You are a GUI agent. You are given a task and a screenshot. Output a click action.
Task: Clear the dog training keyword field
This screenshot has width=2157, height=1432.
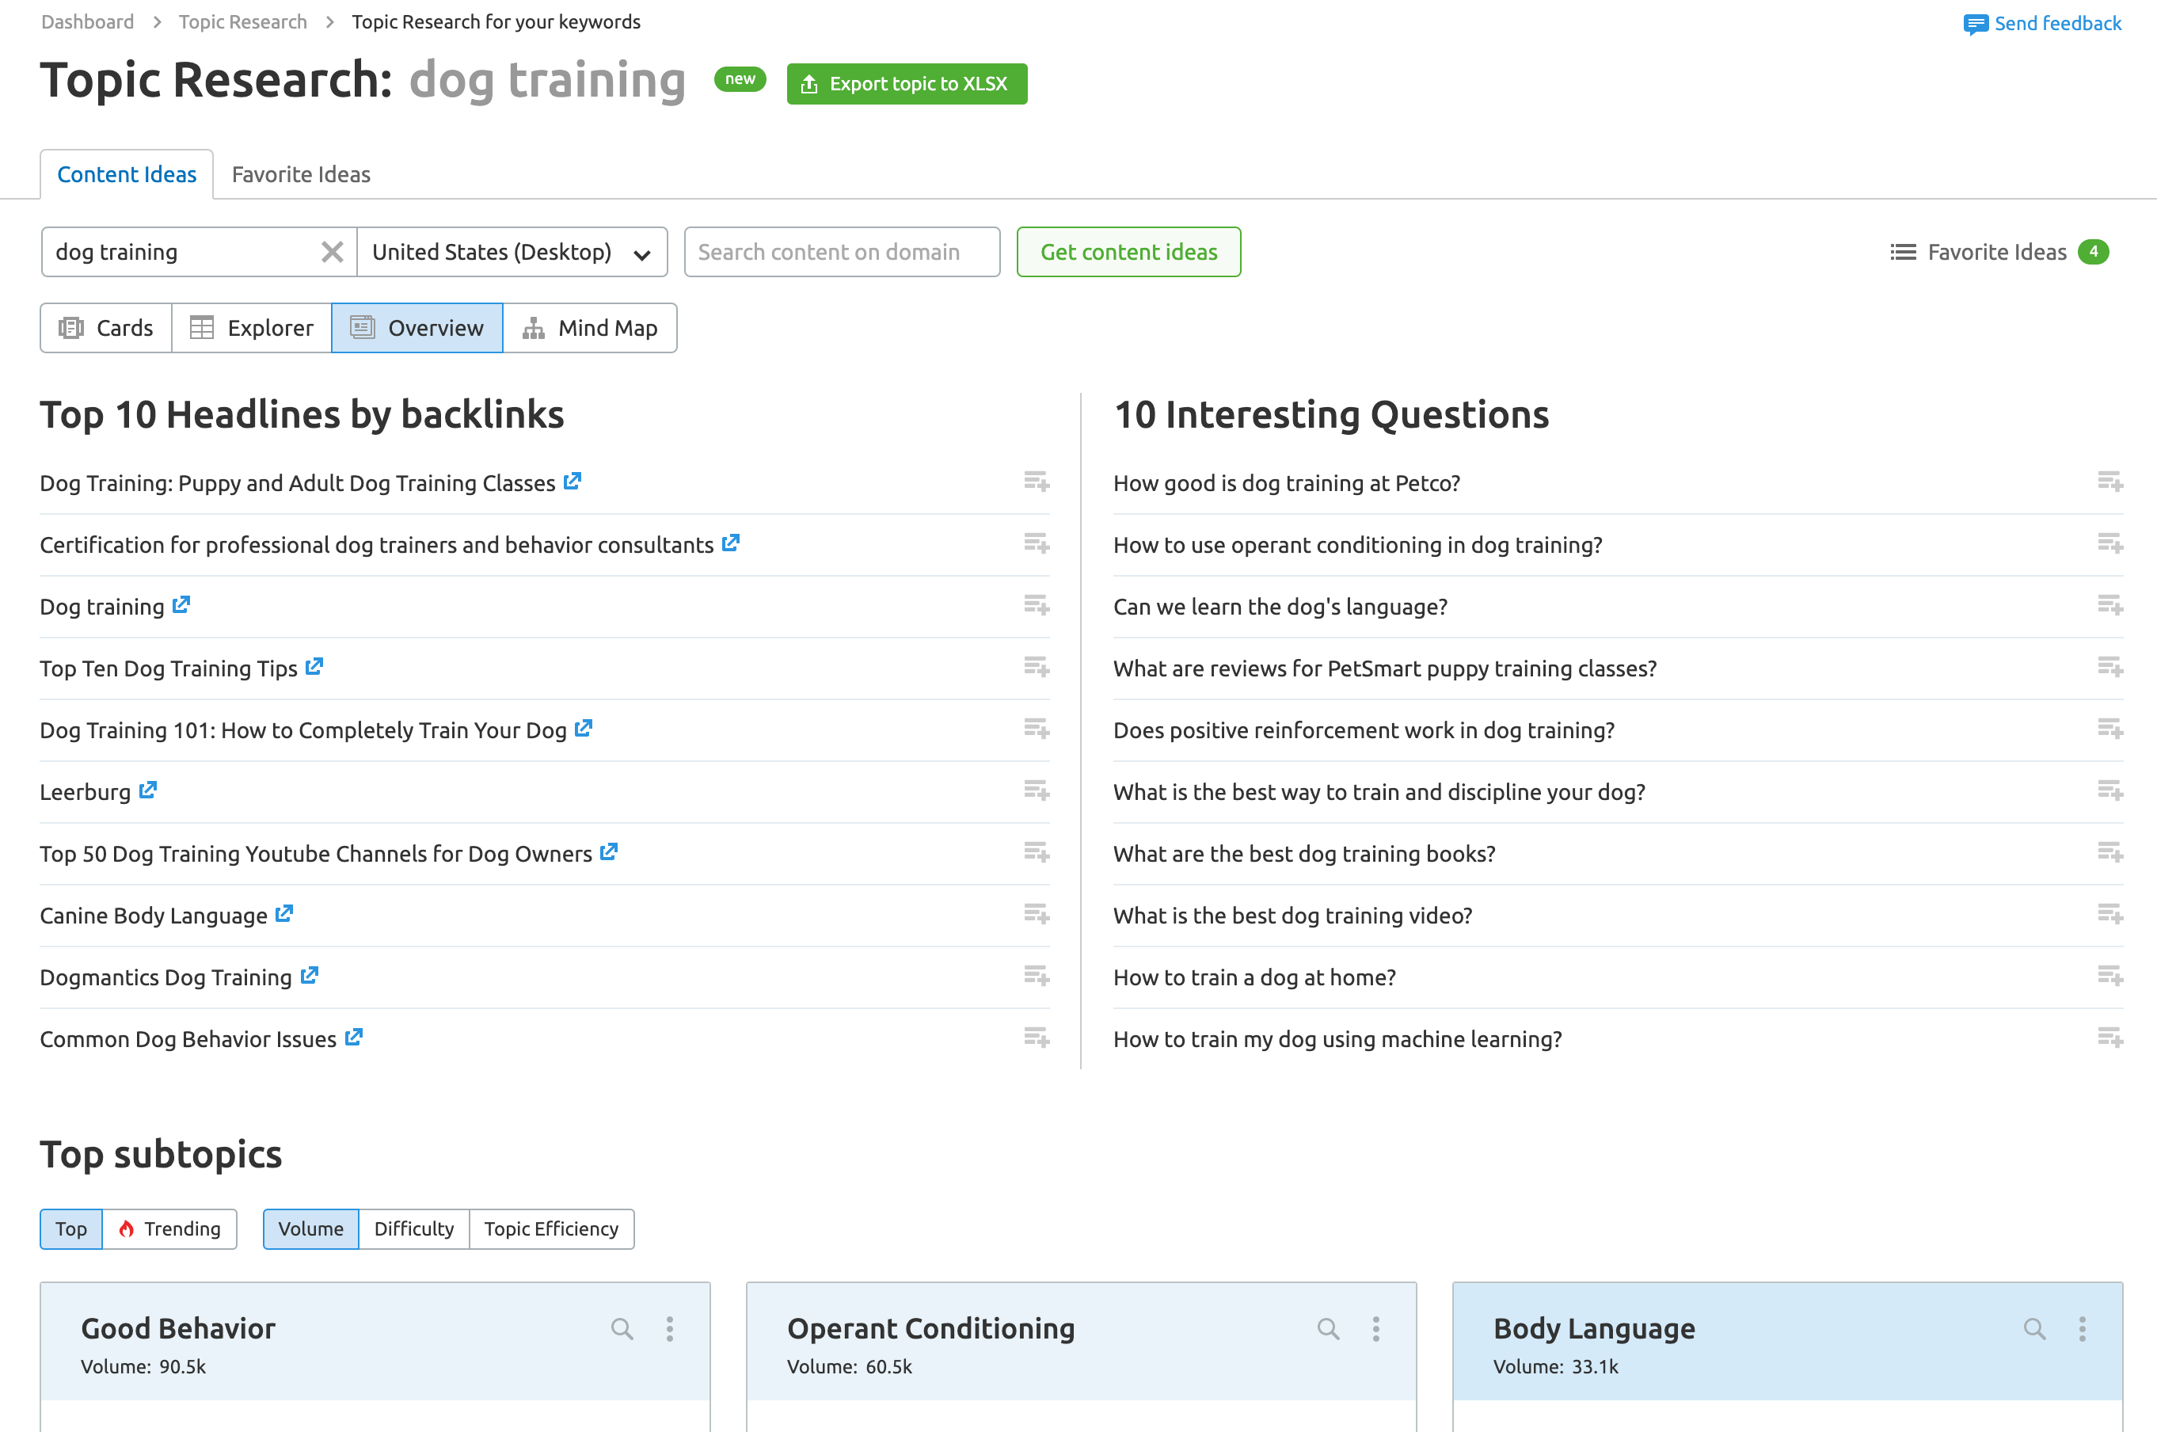[333, 252]
